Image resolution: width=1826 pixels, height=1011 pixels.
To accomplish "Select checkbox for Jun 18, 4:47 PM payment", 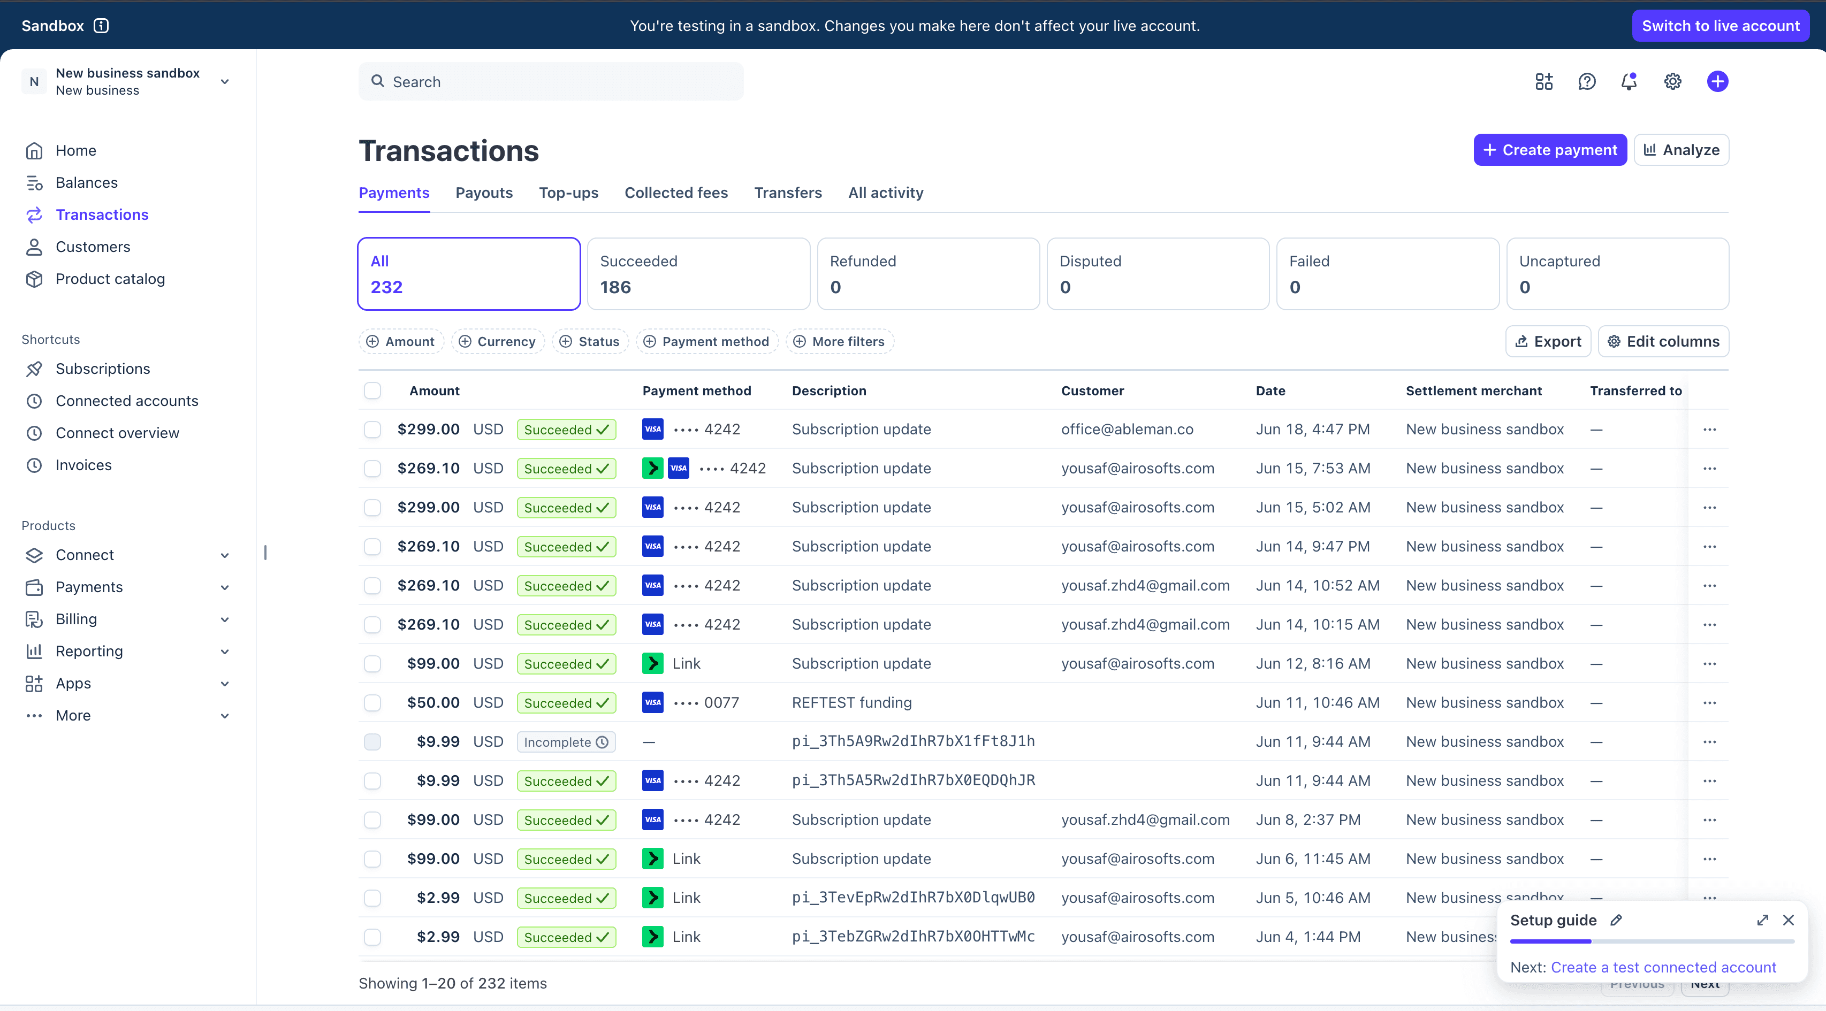I will tap(372, 430).
